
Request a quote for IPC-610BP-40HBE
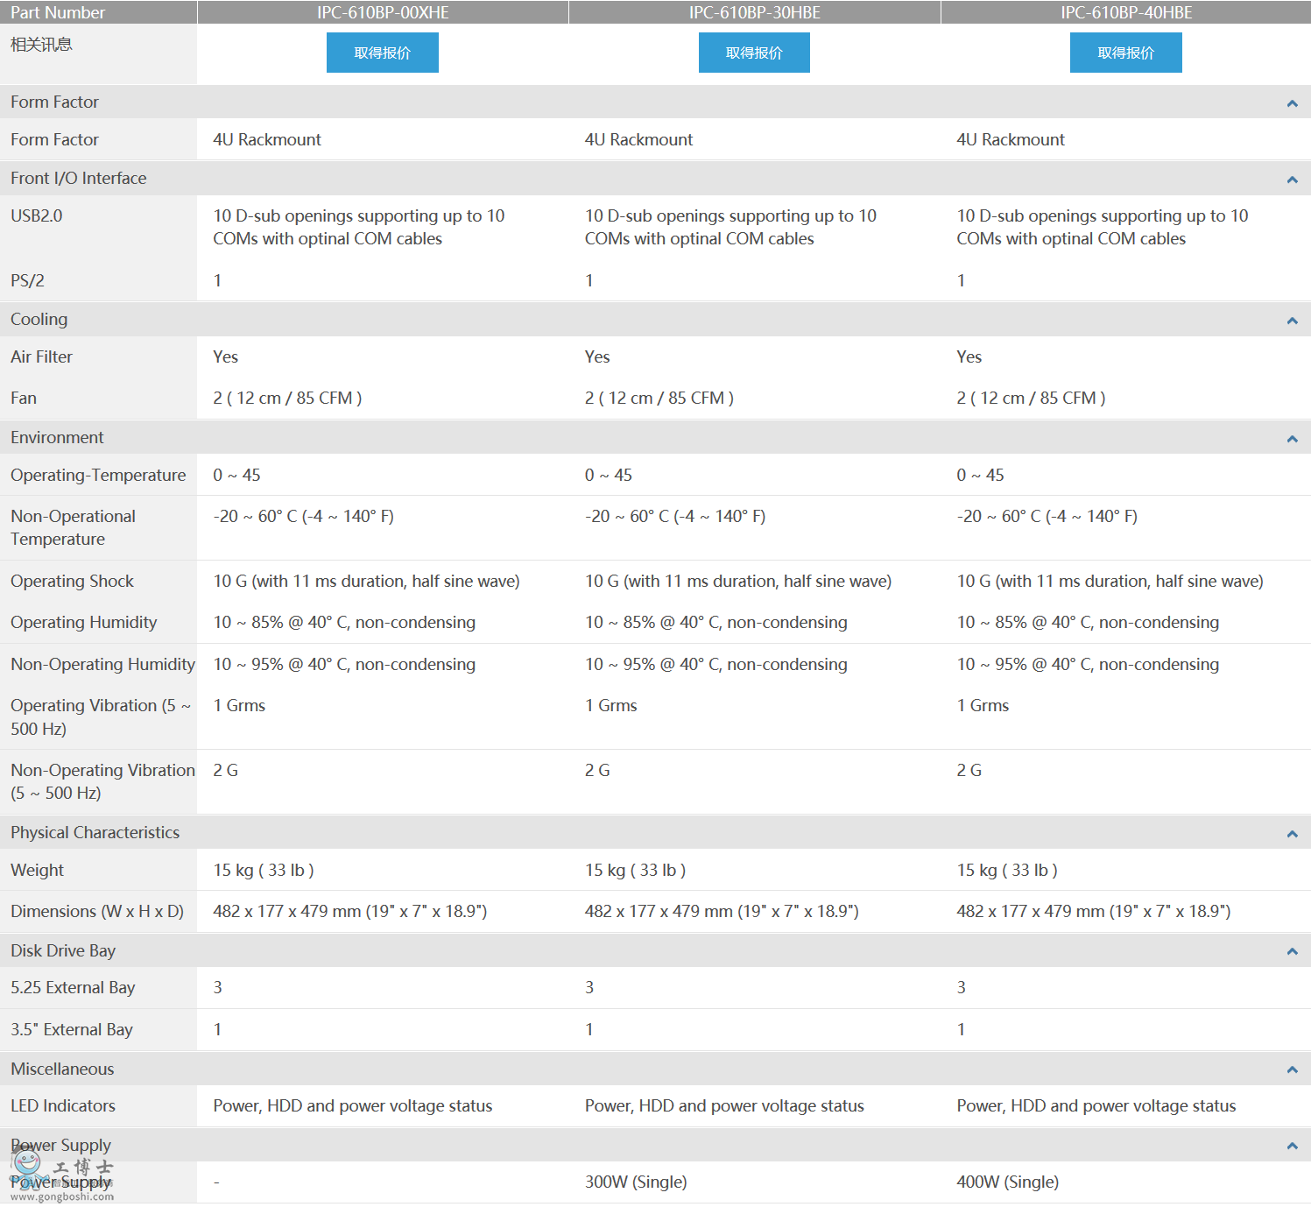point(1125,53)
